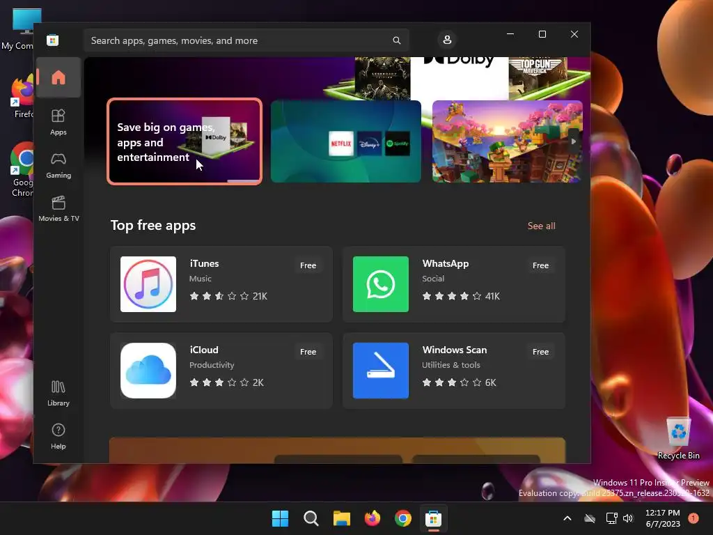Go to the Apps section
This screenshot has width=713, height=535.
tap(58, 122)
